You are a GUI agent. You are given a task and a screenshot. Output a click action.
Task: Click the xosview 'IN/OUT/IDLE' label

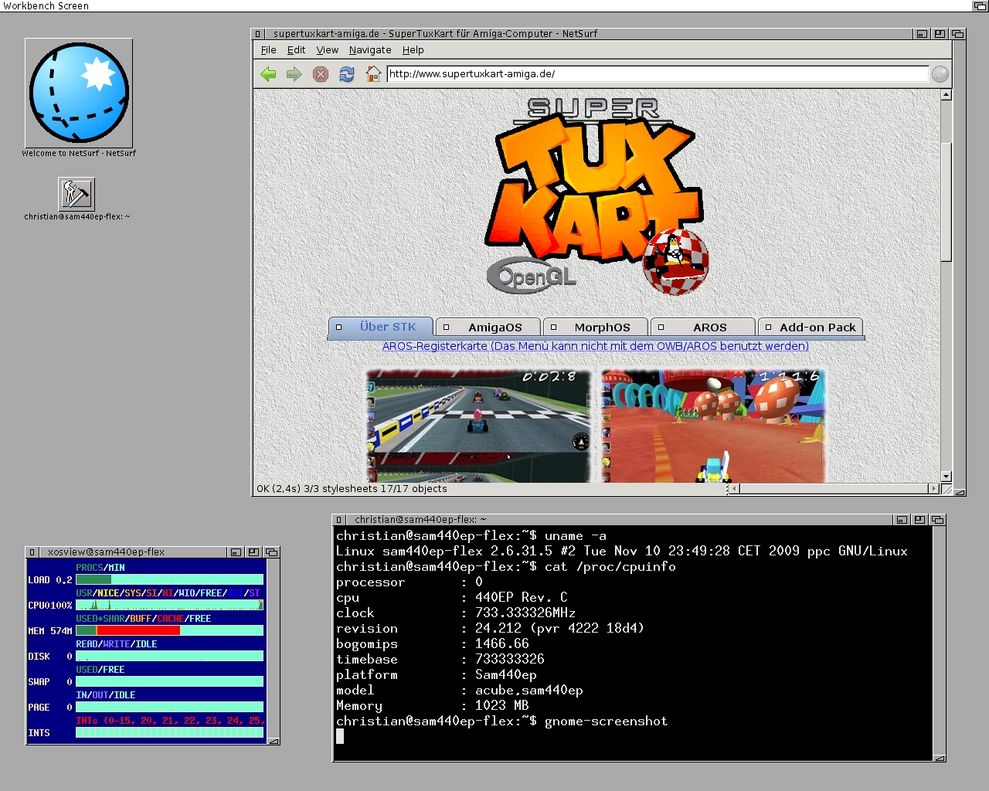click(x=106, y=695)
